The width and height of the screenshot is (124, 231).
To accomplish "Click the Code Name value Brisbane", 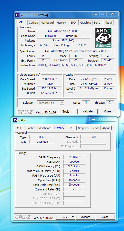I will [50, 36].
